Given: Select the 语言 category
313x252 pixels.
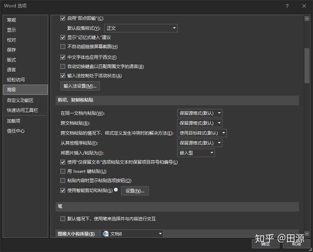Looking at the screenshot, I should click(x=25, y=70).
